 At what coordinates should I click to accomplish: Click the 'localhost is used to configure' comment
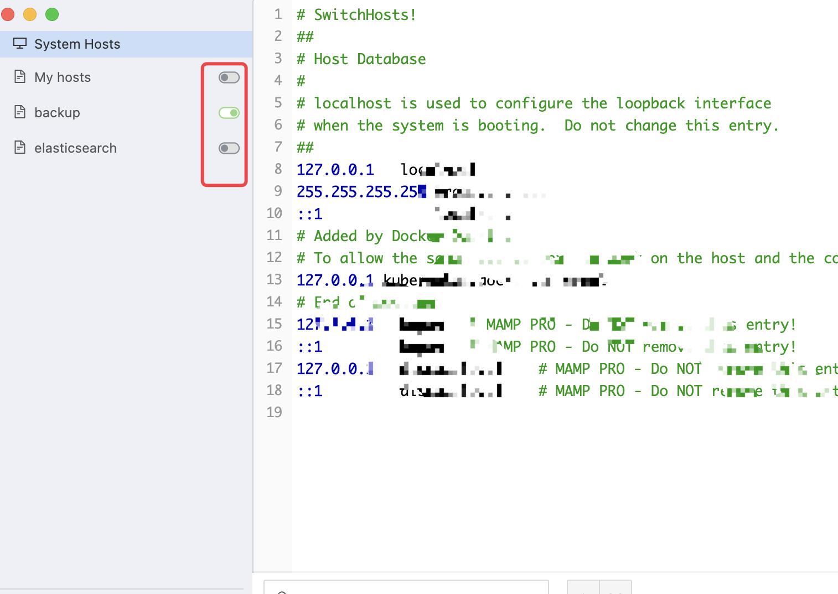click(534, 103)
